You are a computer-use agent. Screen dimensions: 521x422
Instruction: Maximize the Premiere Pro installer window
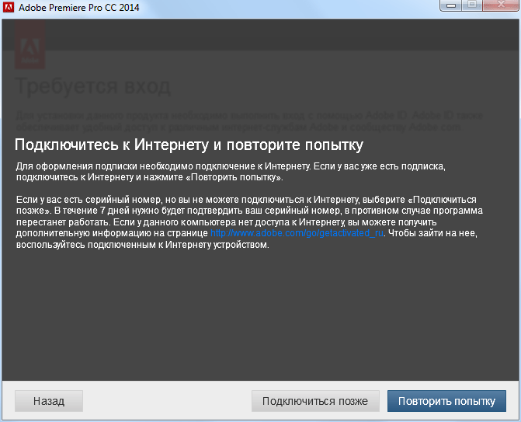[x=472, y=5]
